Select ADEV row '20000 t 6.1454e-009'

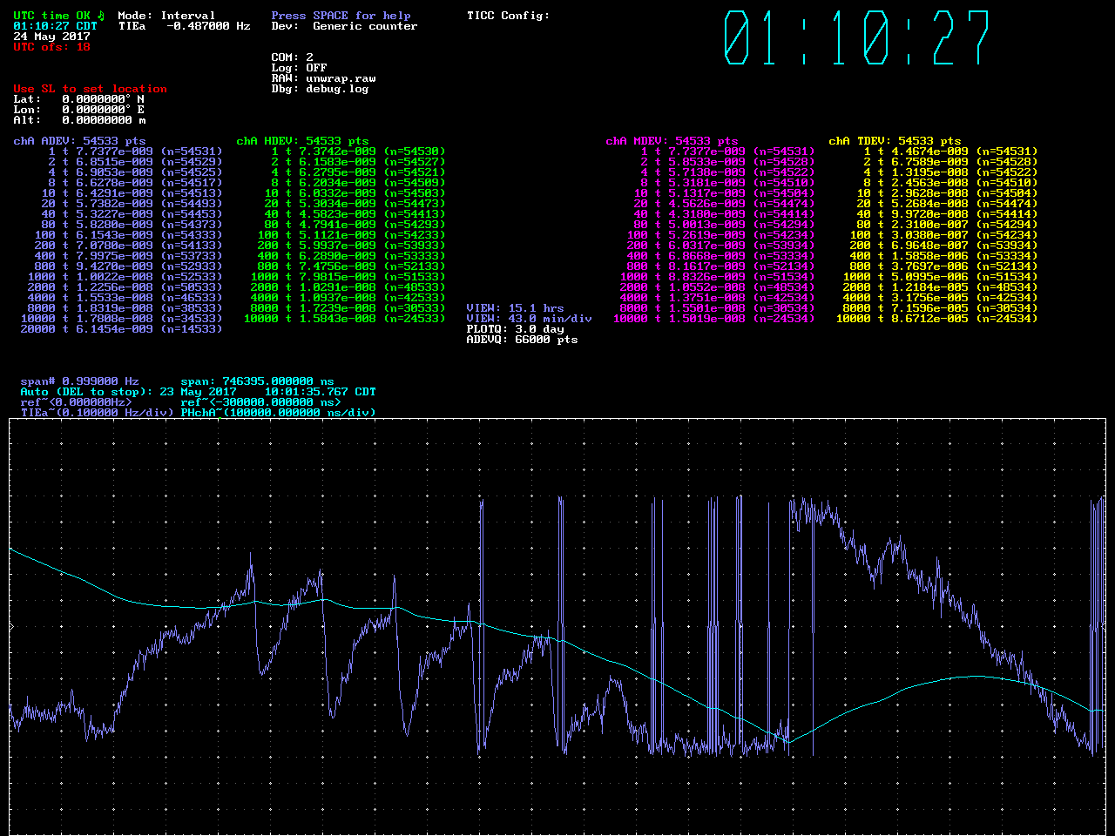tap(121, 329)
